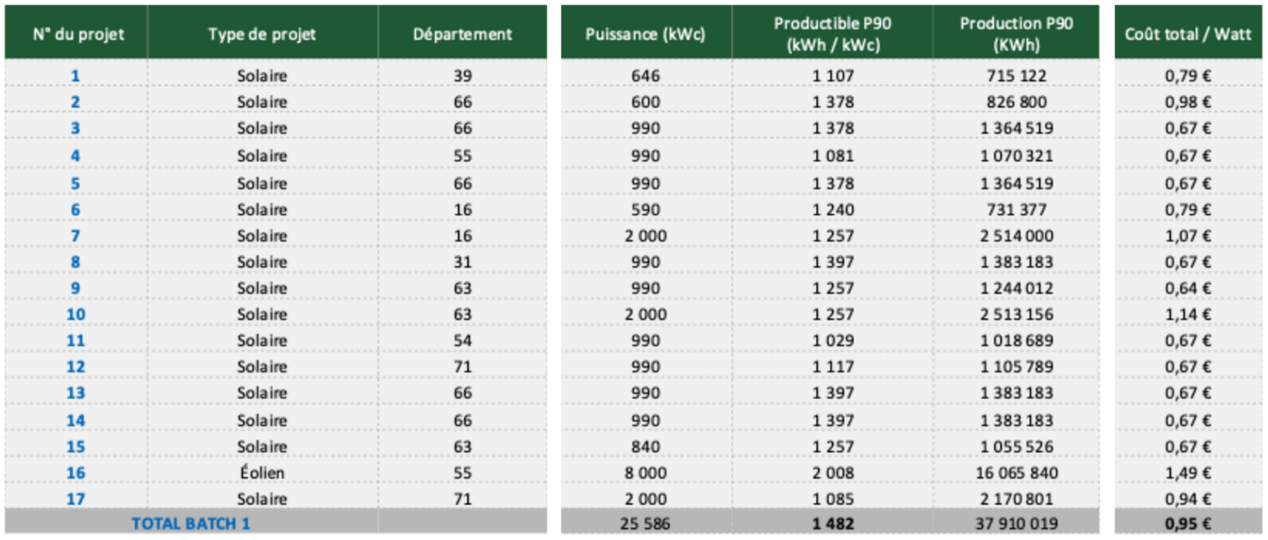Image resolution: width=1268 pixels, height=540 pixels.
Task: Click the 'Puissance (kWc)' header
Action: tap(645, 34)
